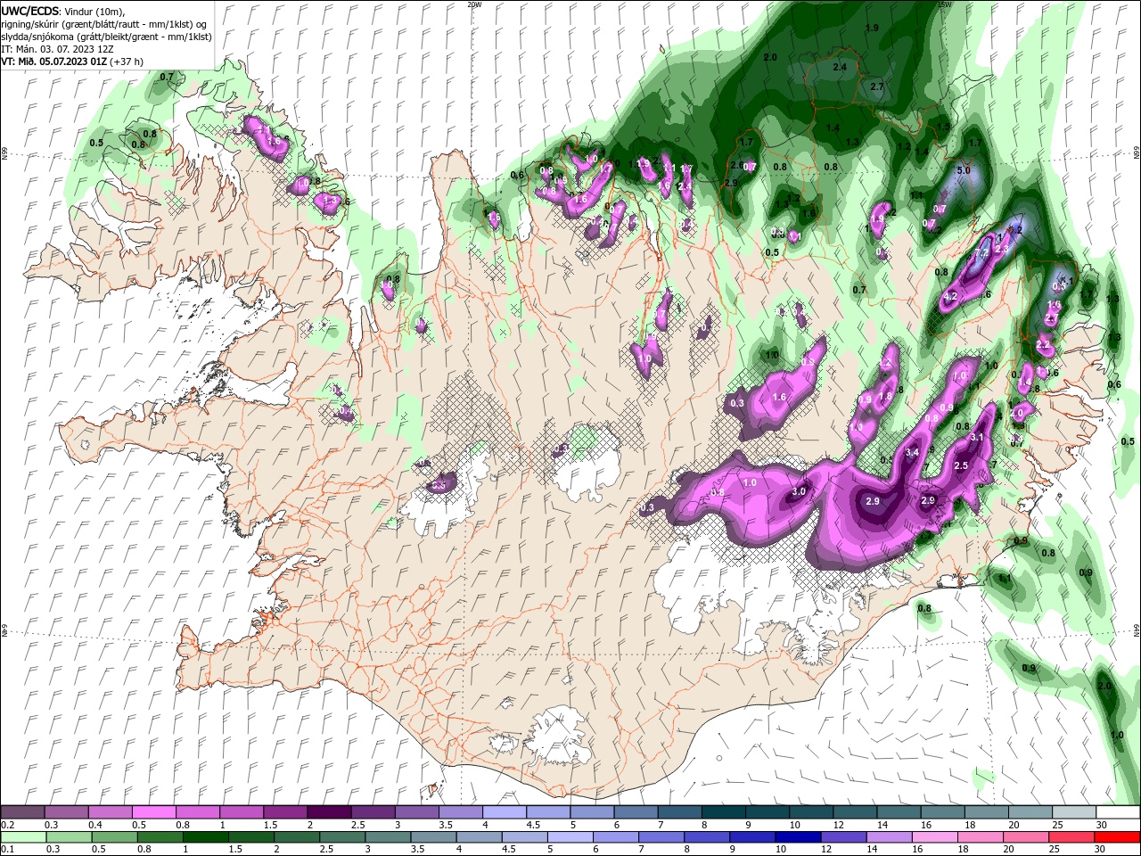Viewport: 1141px width, 856px height.
Task: Click the '5.0' precipitation value on the map
Action: (964, 169)
